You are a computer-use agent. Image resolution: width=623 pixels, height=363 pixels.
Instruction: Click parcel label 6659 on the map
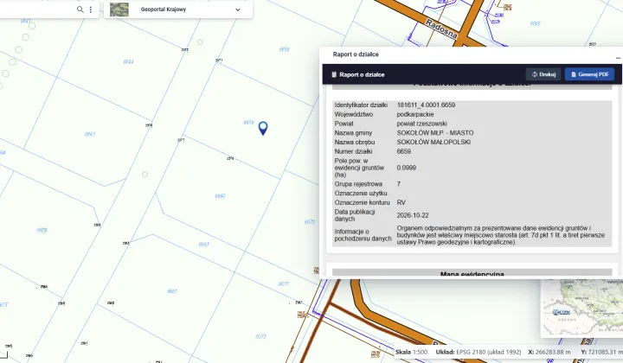point(248,123)
